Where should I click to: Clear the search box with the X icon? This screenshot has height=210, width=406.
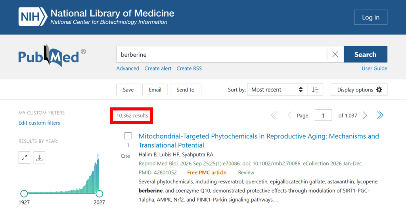tap(335, 54)
